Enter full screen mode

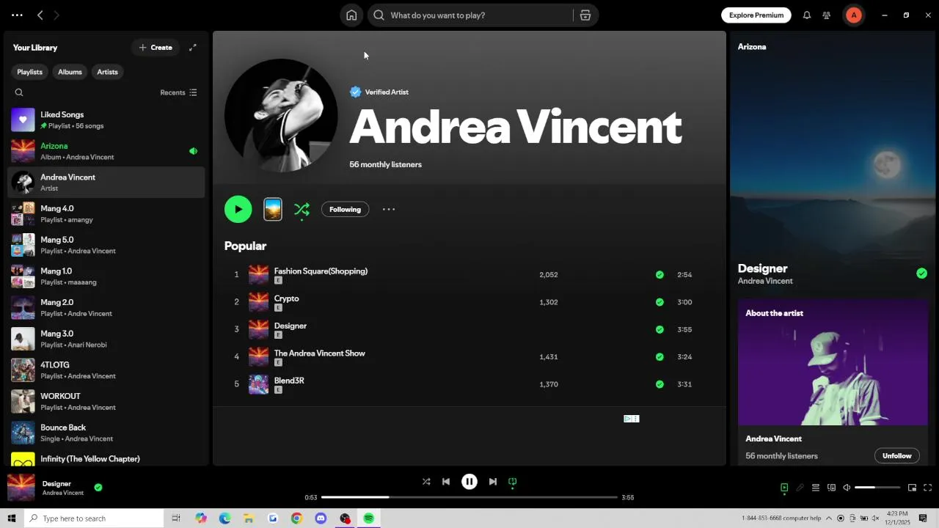click(x=928, y=488)
